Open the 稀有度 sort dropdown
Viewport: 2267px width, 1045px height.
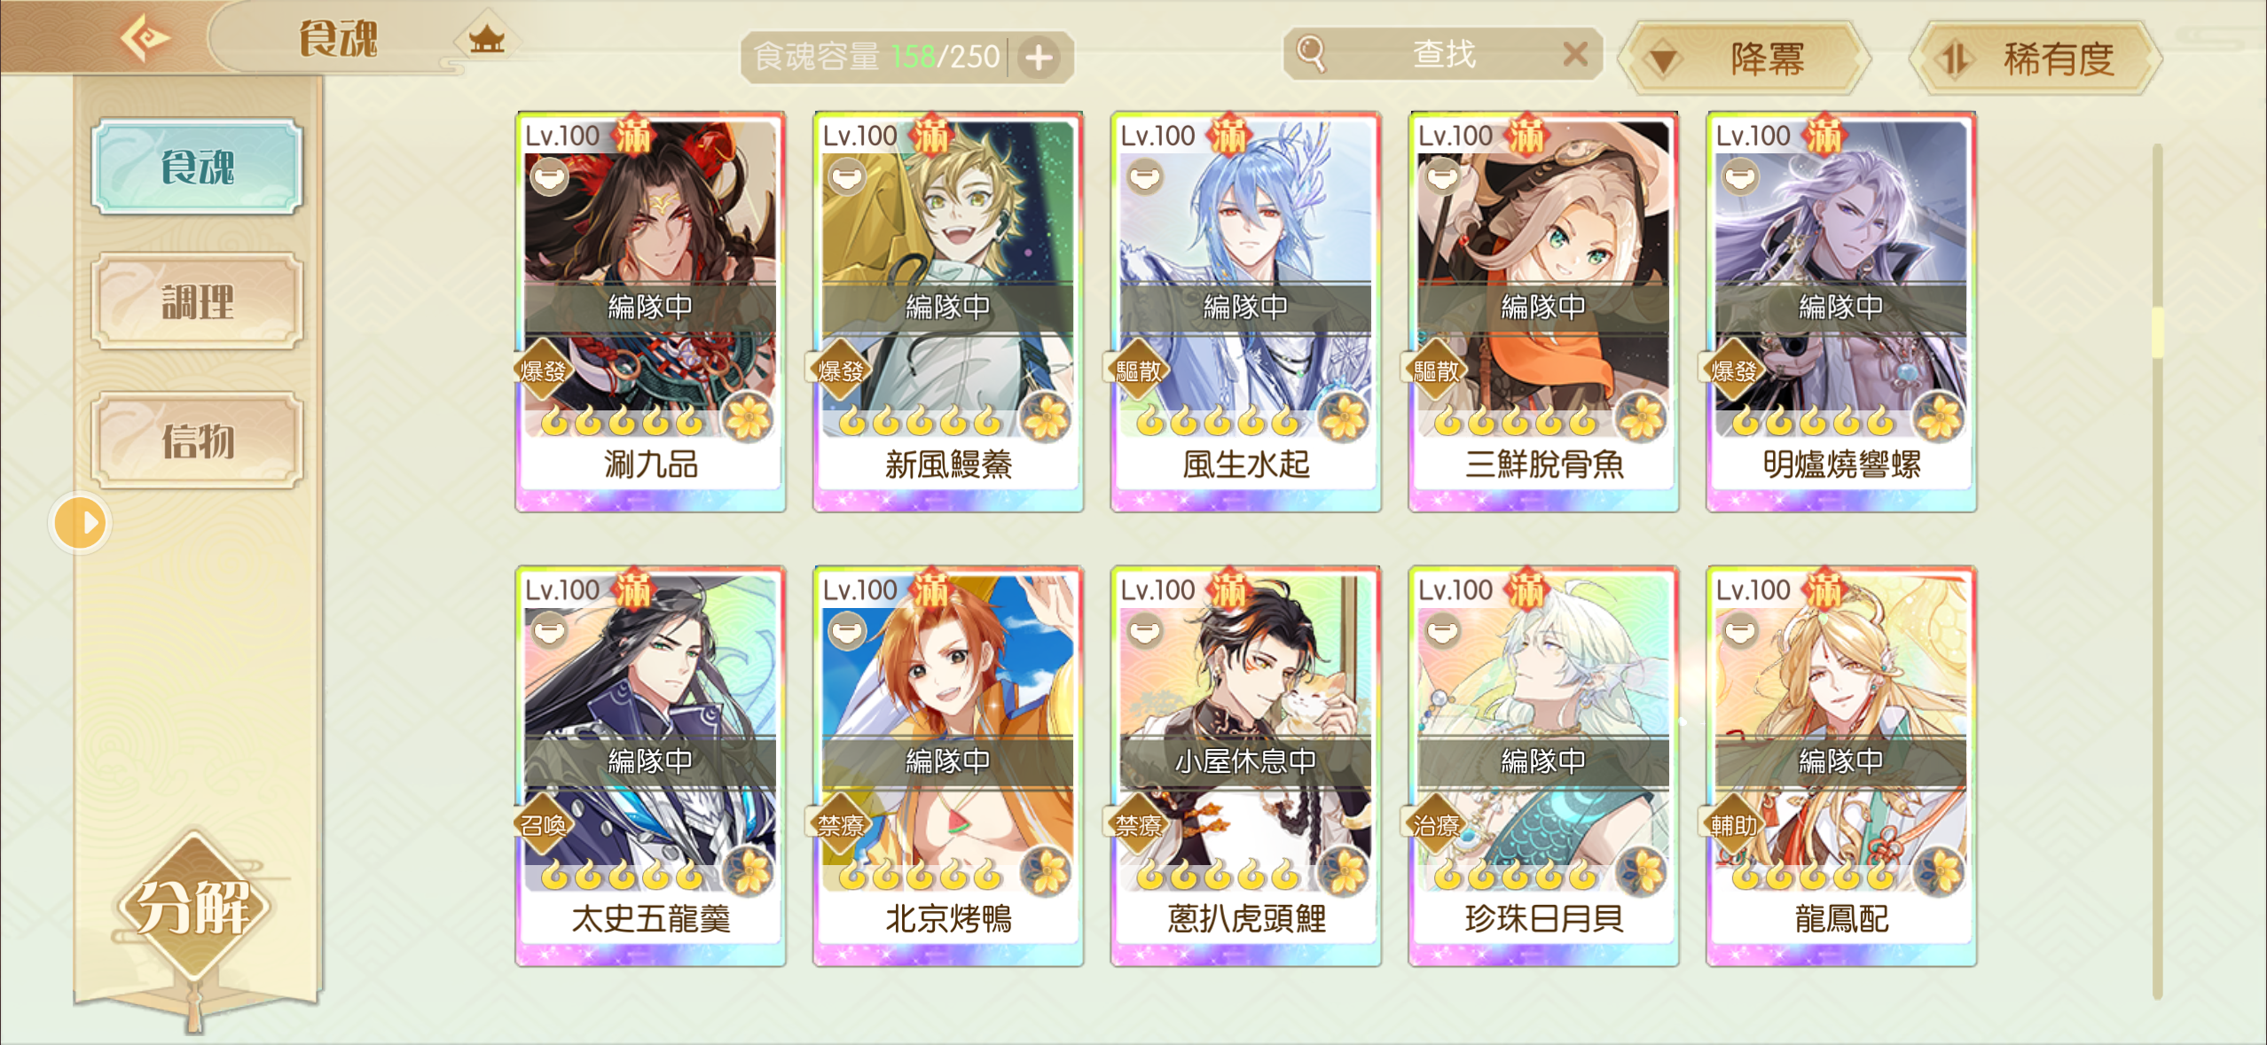click(x=2036, y=58)
